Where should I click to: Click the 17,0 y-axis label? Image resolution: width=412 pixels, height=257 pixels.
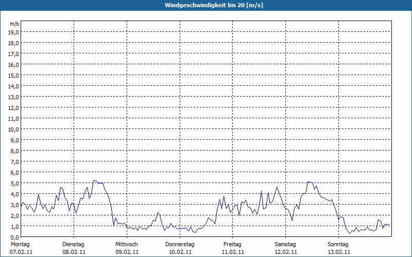pos(13,54)
